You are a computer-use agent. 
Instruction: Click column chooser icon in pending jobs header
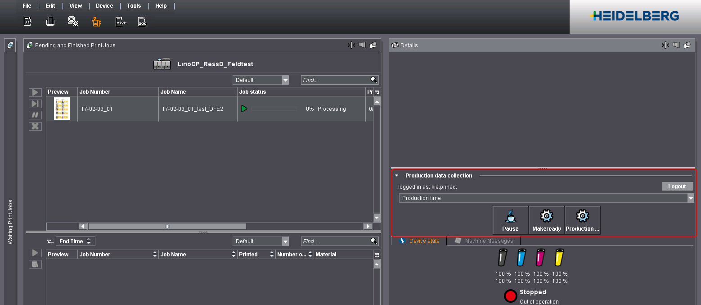tap(377, 92)
